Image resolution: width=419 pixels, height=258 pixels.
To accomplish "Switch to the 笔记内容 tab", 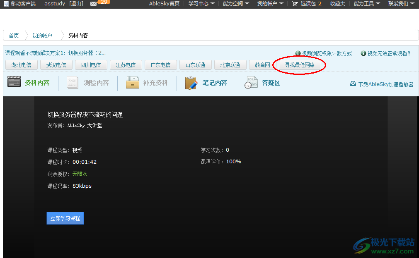I will (x=215, y=83).
